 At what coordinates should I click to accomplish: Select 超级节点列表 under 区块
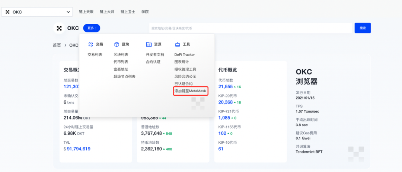(125, 76)
